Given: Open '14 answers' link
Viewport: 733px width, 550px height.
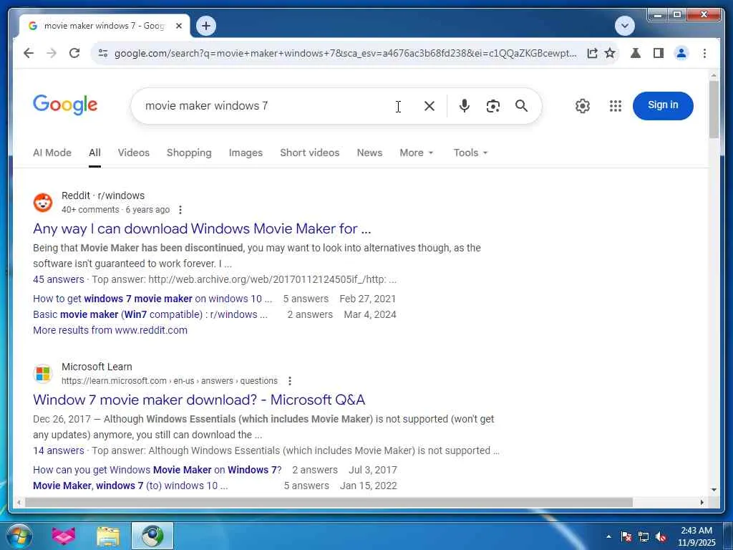Looking at the screenshot, I should [59, 451].
